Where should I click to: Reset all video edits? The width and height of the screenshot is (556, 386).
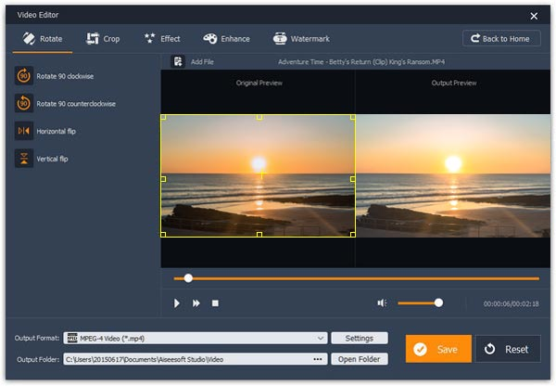click(508, 349)
